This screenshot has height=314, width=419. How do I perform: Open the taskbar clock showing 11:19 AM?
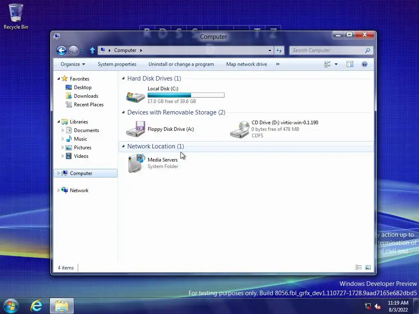click(398, 306)
